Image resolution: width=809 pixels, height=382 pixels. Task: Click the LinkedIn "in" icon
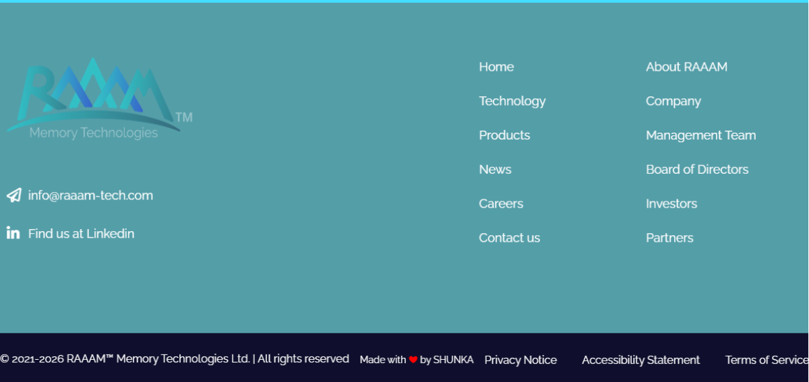13,233
